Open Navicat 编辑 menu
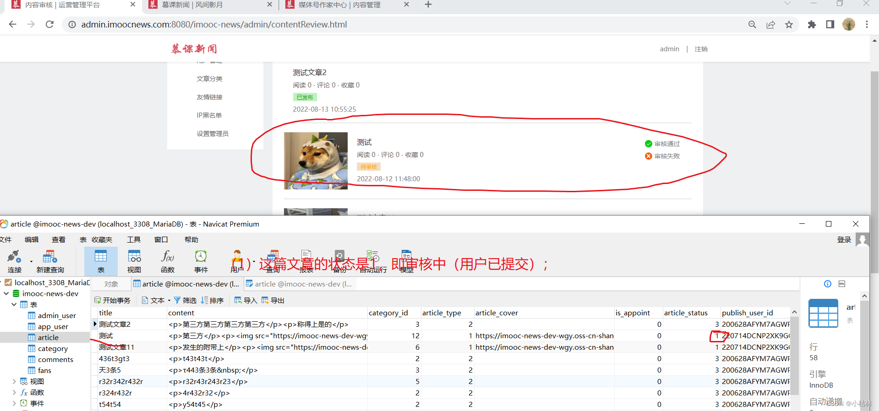 pyautogui.click(x=32, y=239)
